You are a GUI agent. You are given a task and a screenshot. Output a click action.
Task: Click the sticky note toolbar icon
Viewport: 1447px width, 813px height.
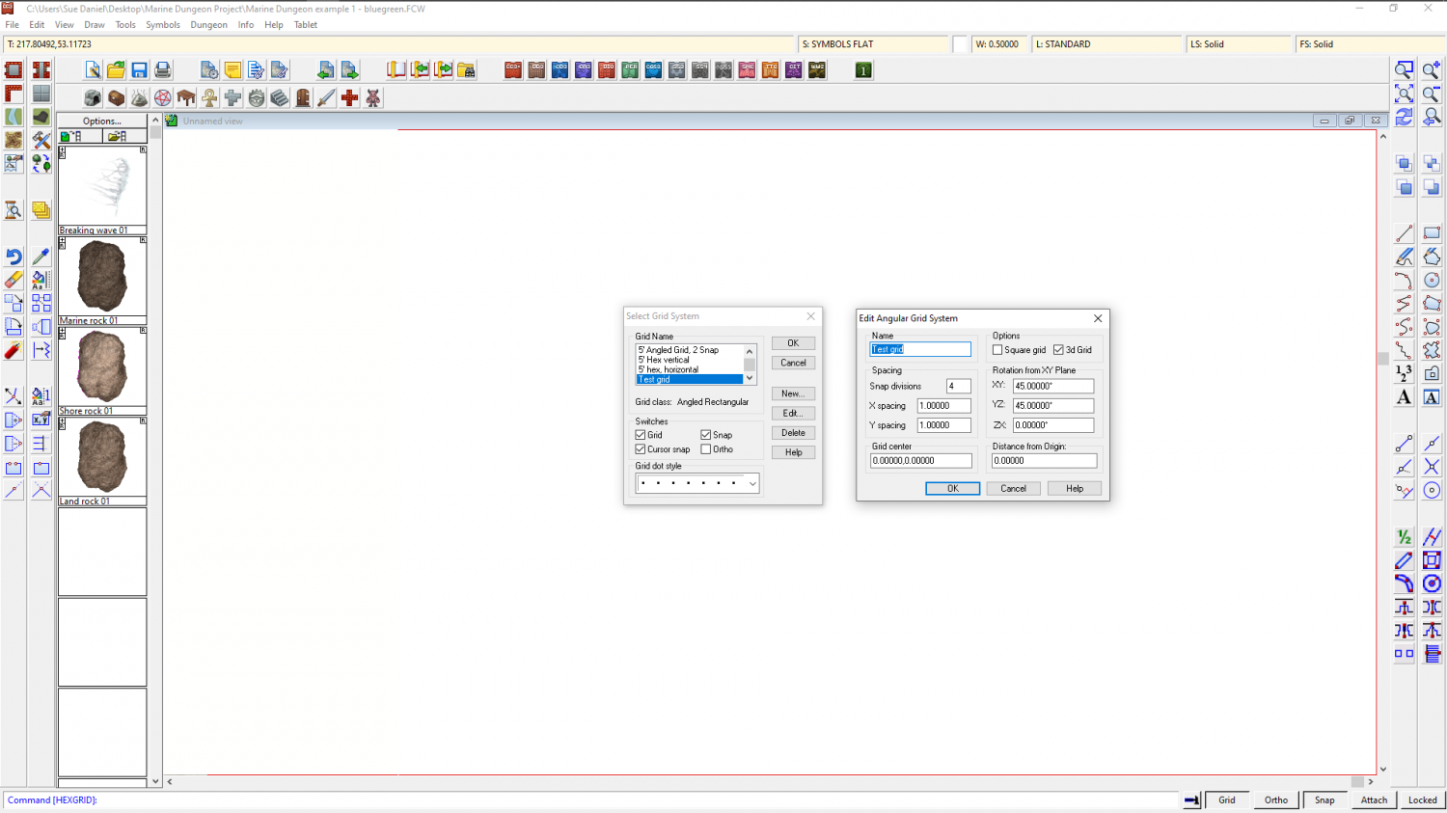232,70
